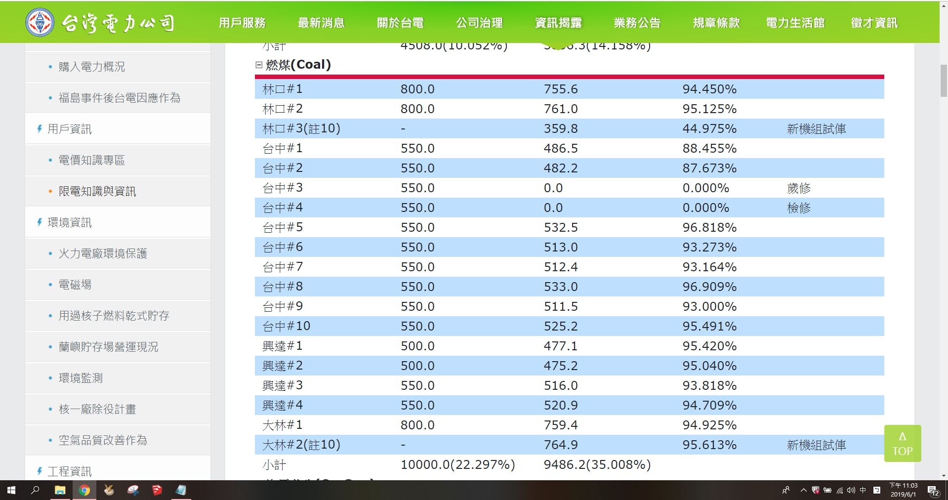
Task: Click 759.4 value in 大林#1 row
Action: pos(561,425)
